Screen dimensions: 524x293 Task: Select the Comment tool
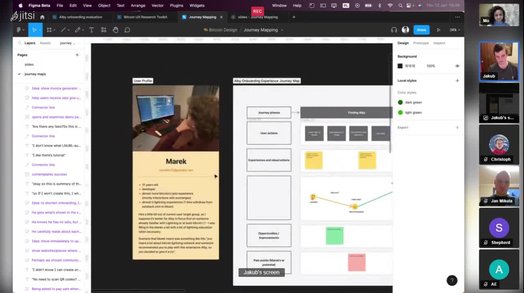(127, 30)
